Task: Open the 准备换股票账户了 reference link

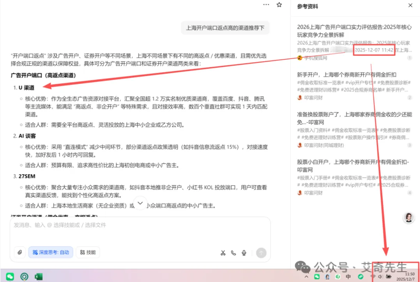Action: click(354, 118)
